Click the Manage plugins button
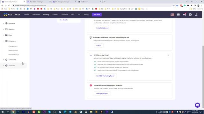 coord(102,94)
